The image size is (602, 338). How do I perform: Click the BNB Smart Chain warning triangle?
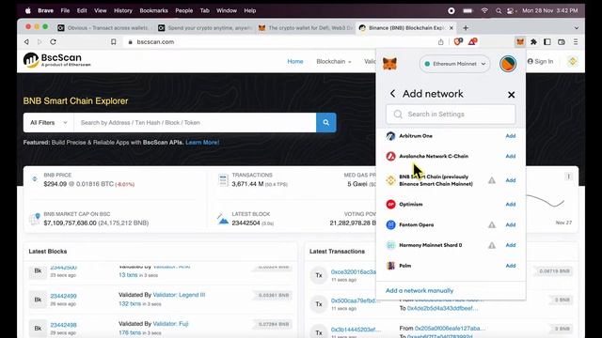pyautogui.click(x=491, y=180)
